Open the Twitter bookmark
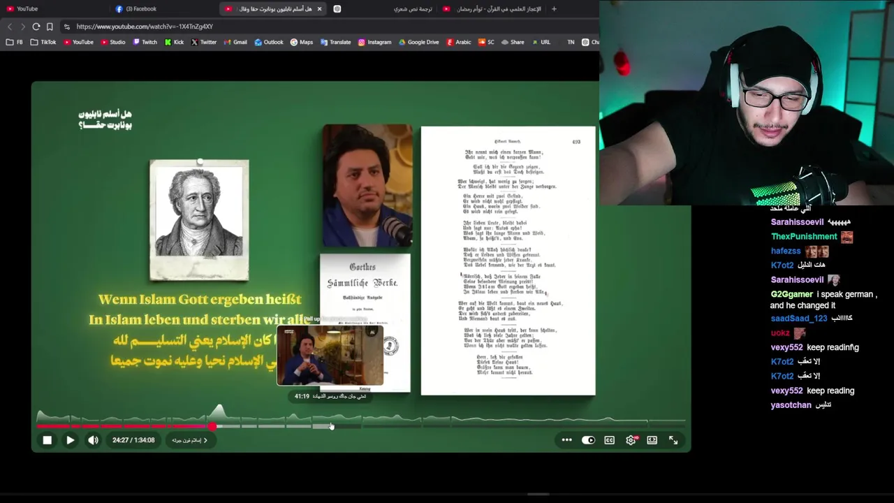Image resolution: width=894 pixels, height=503 pixels. (204, 42)
